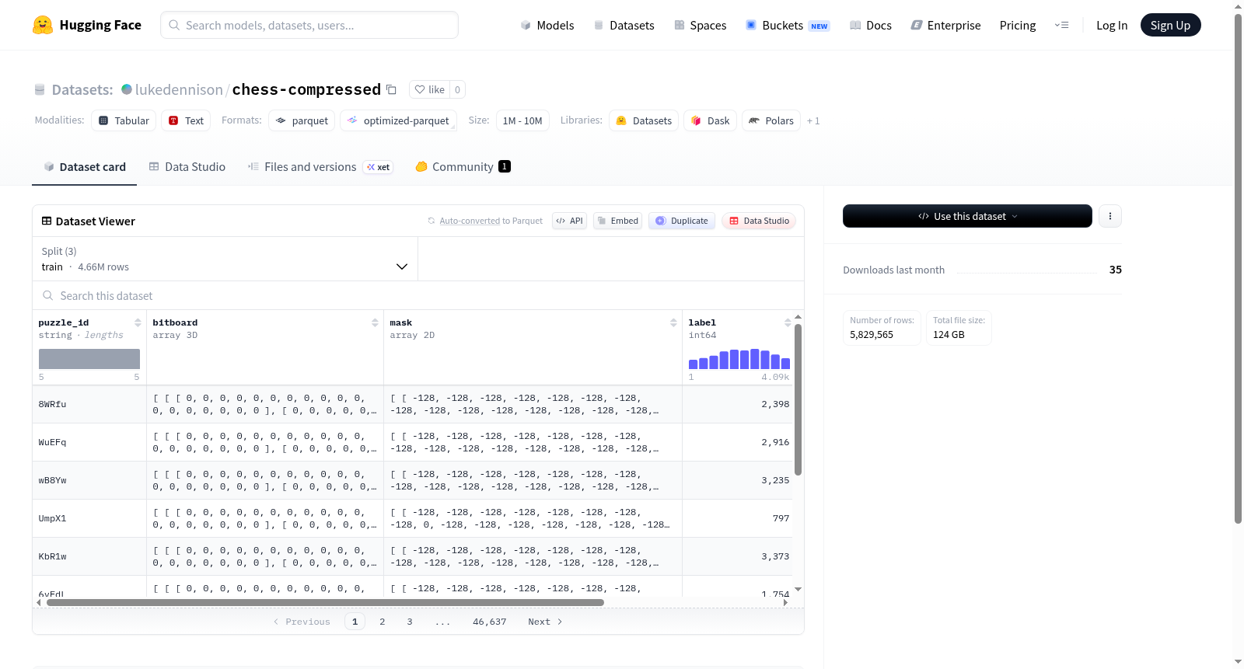Open Datasets in the top navigation
The image size is (1244, 669).
pyautogui.click(x=624, y=25)
